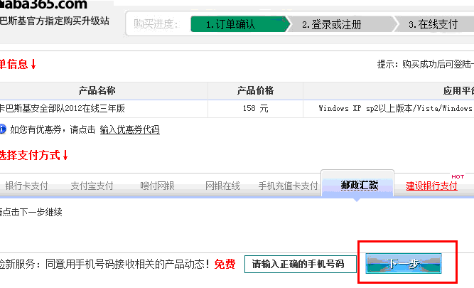Click the 卡巴斯基安全部队2012在线三年版 product name
Screen dimensions: 474x288
[62, 108]
